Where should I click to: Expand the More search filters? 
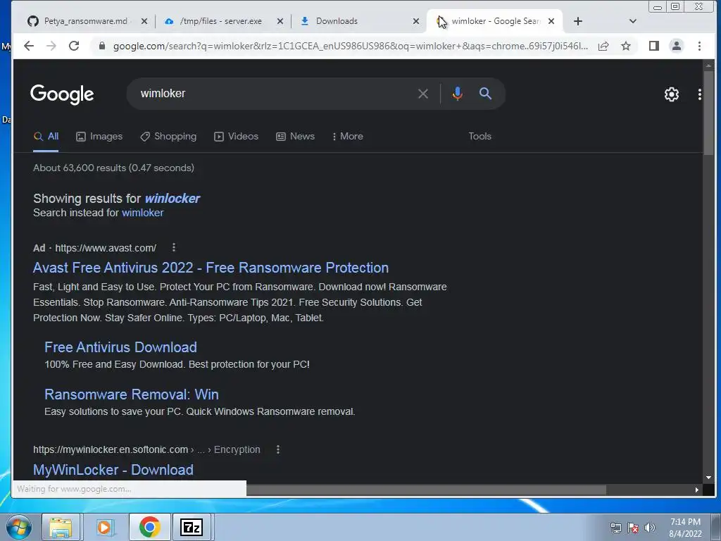pos(348,137)
